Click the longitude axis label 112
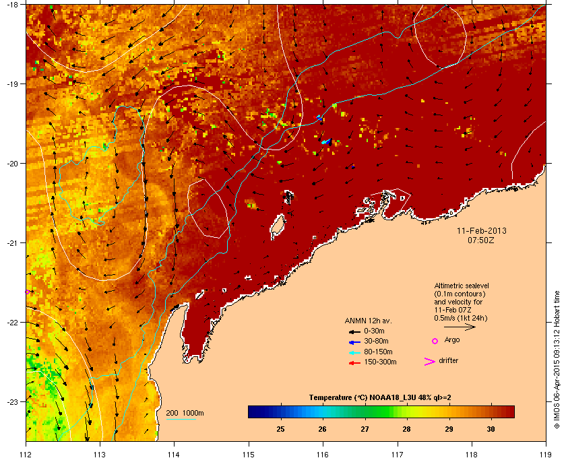The image size is (566, 458). point(26,455)
